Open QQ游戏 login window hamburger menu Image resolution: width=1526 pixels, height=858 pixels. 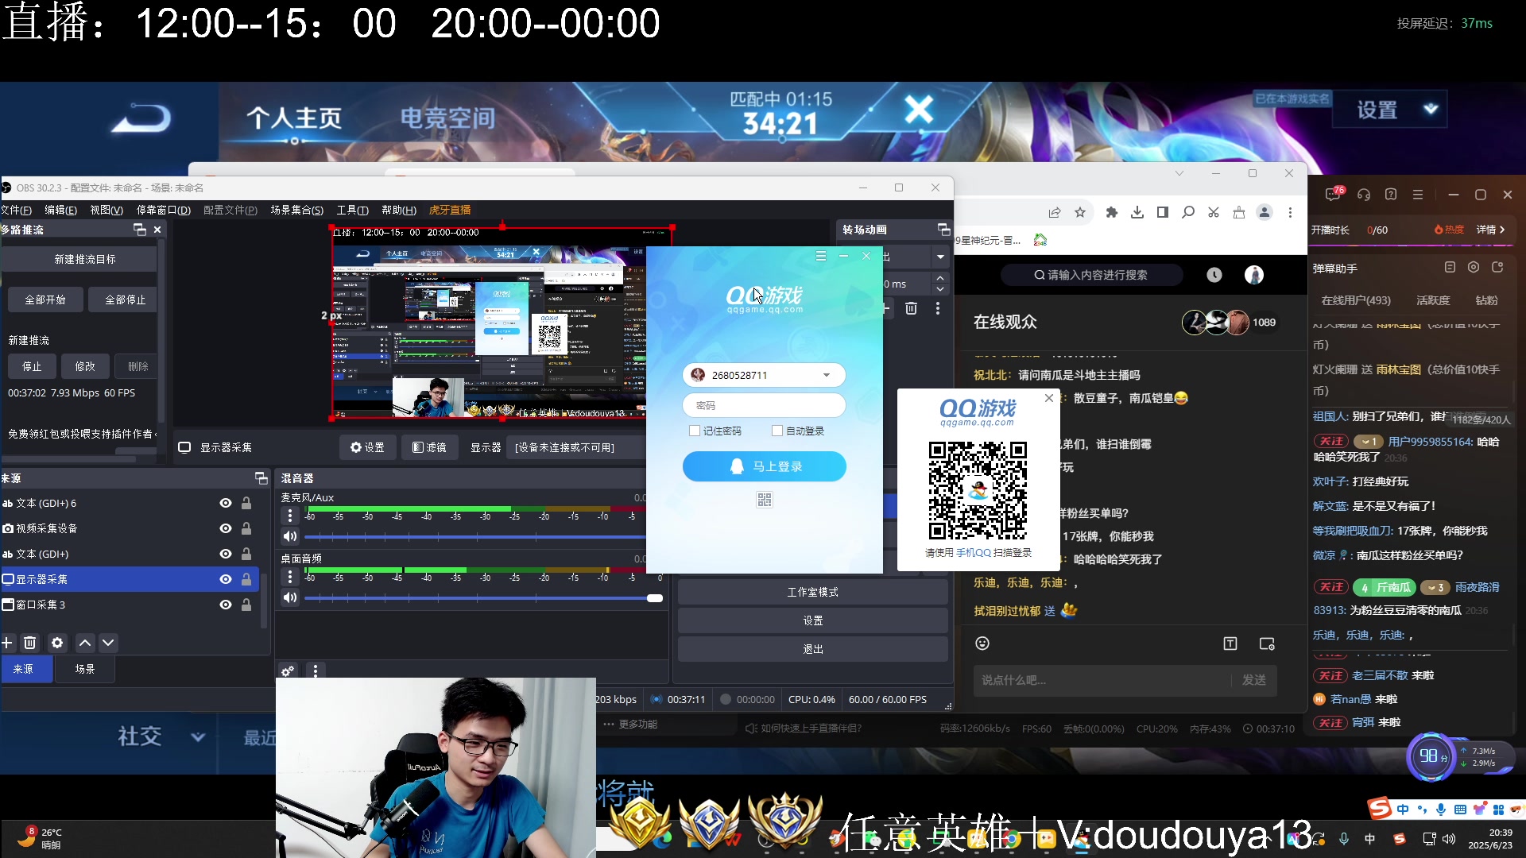tap(821, 256)
